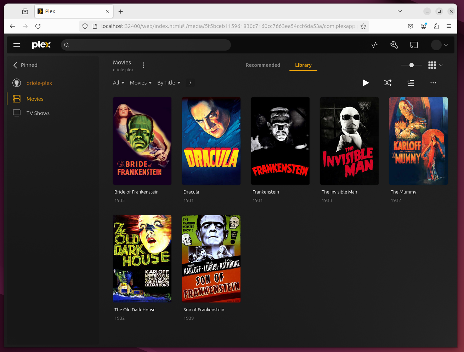The height and width of the screenshot is (352, 464).
Task: Focus the Plex search field
Action: [146, 45]
